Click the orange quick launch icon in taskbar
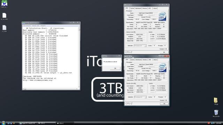The image size is (223, 125). tap(14, 123)
